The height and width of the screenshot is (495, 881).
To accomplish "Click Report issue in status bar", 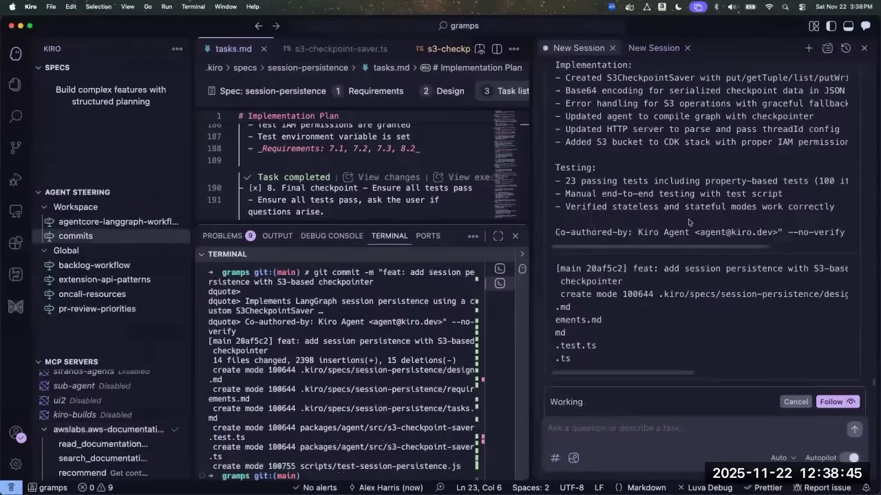I will tap(822, 487).
